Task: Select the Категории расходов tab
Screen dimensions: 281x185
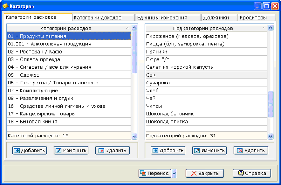Action: [x=38, y=17]
